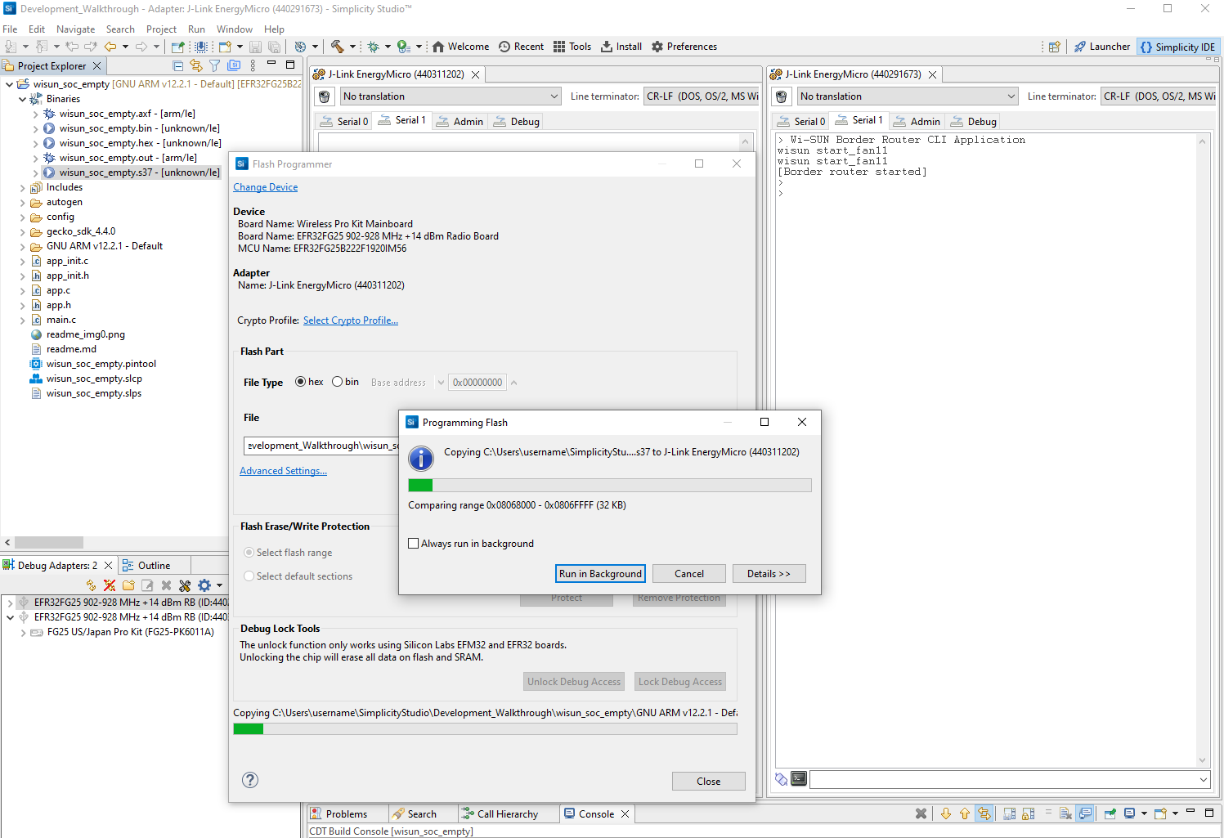
Task: Click the Programming Flash progress bar
Action: click(609, 486)
